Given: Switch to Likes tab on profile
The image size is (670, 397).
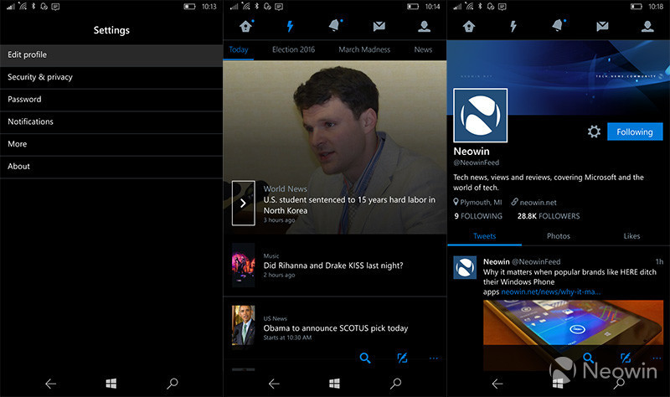Looking at the screenshot, I should (631, 236).
